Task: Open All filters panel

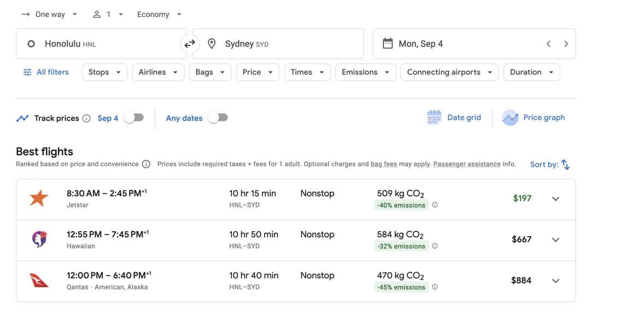Action: (x=46, y=72)
